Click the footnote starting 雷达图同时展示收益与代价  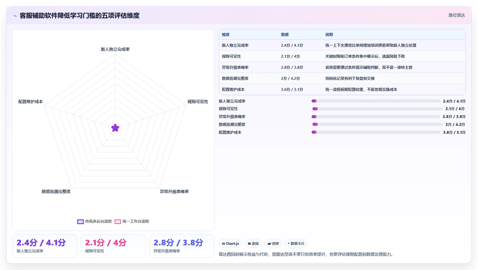[306, 254]
